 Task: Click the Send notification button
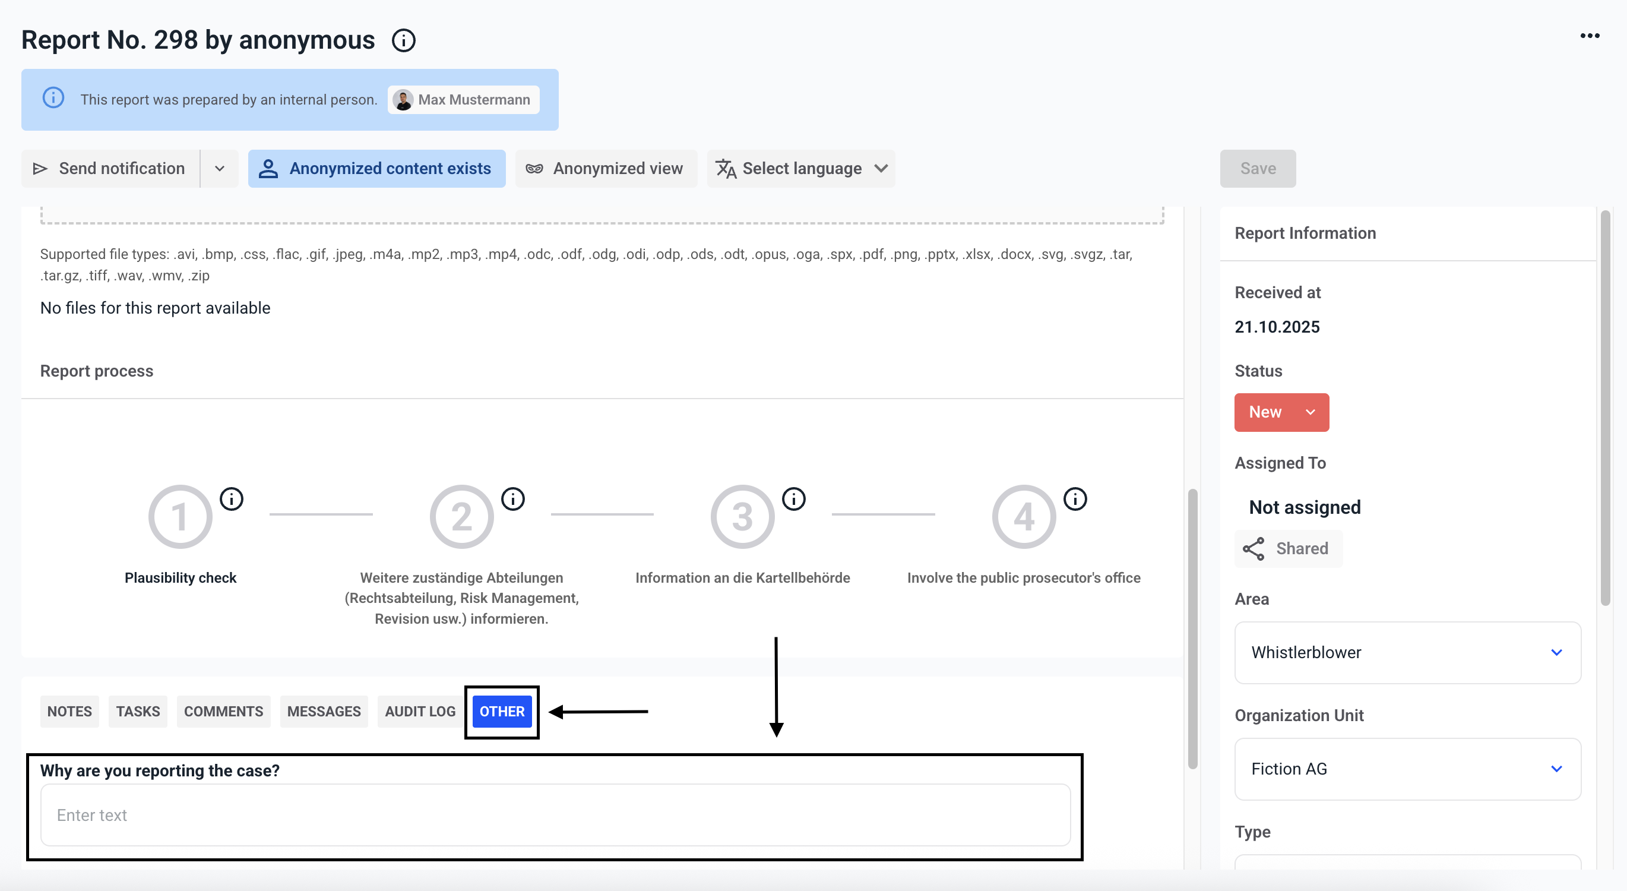[110, 169]
